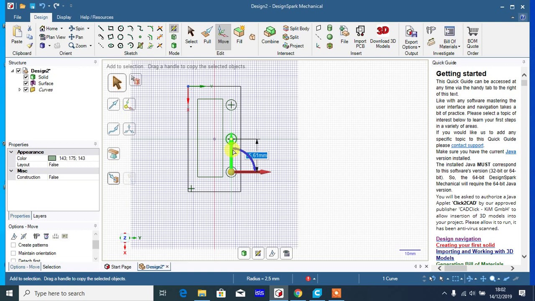Select the Line sketch tool
This screenshot has width=535, height=301.
pos(101,28)
